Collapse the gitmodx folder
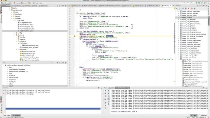This screenshot has height=118, width=210. [12, 18]
